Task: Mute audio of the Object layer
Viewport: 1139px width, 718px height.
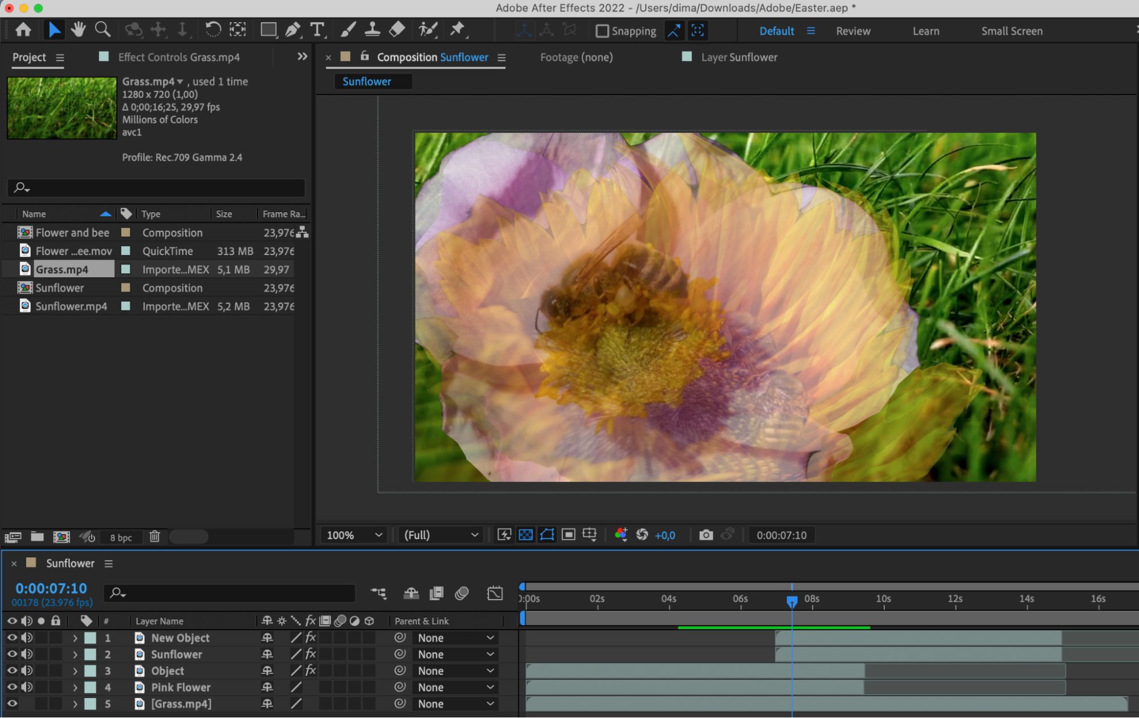Action: [27, 671]
